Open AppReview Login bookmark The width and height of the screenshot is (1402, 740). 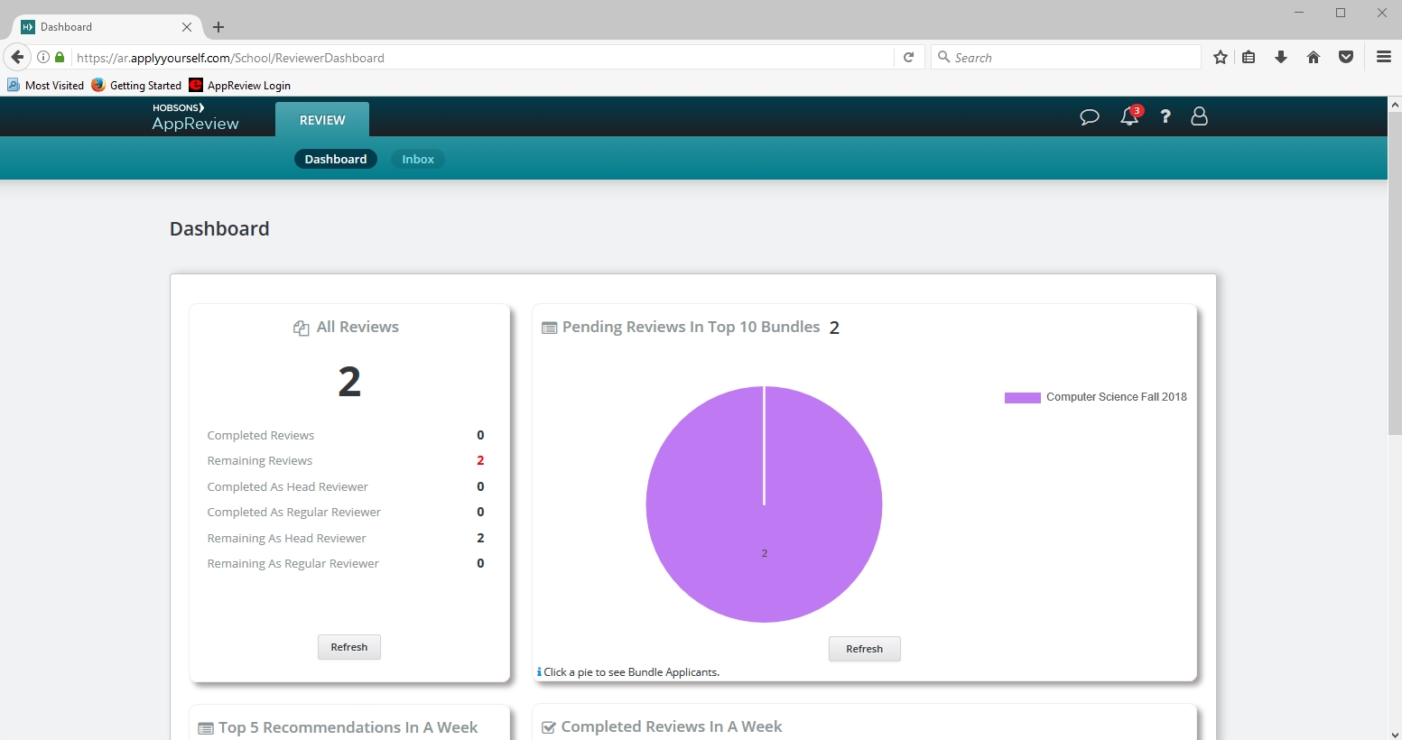pos(240,86)
